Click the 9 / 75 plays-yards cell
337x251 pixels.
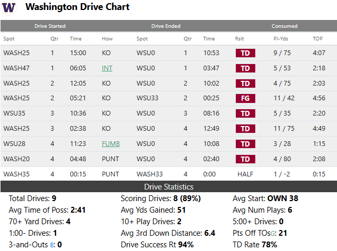click(x=282, y=53)
